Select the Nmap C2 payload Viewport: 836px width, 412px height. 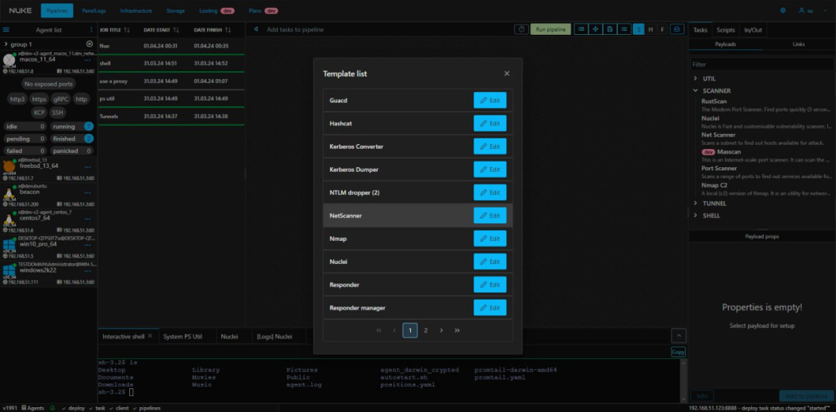(x=713, y=185)
